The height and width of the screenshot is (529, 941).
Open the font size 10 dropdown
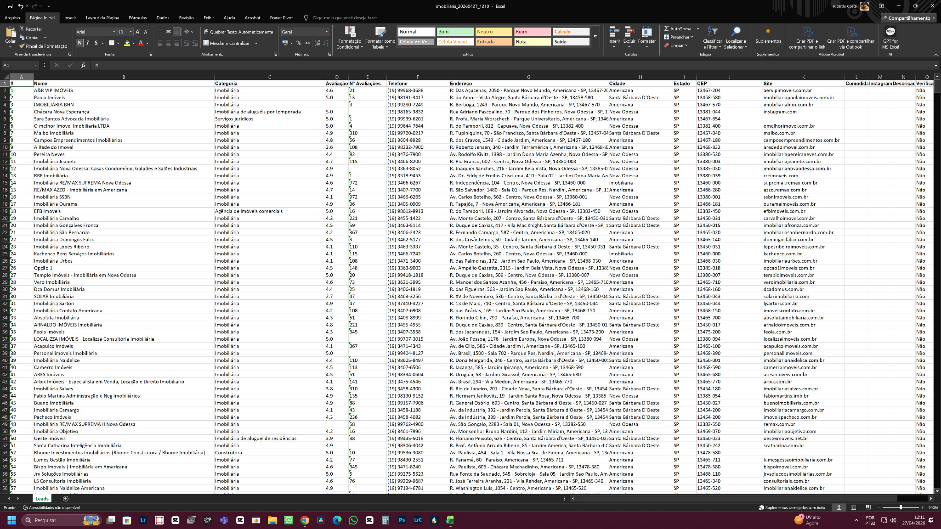(x=130, y=32)
